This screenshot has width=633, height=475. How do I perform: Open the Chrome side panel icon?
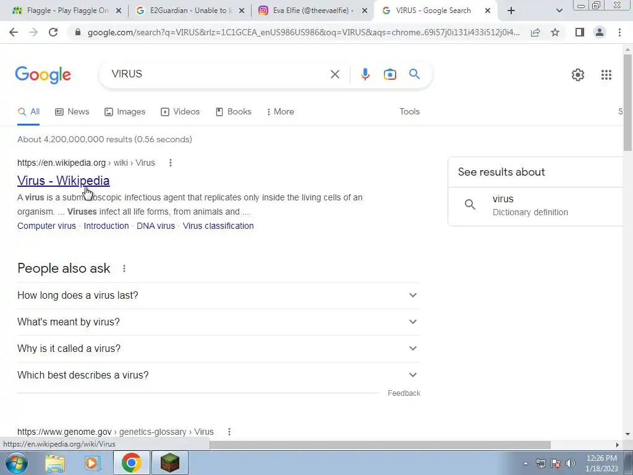point(580,32)
